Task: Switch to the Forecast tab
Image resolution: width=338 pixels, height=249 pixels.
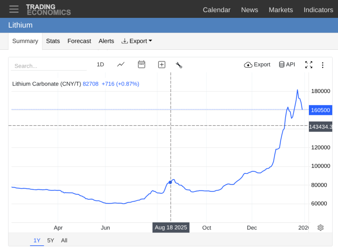Action: pos(79,41)
